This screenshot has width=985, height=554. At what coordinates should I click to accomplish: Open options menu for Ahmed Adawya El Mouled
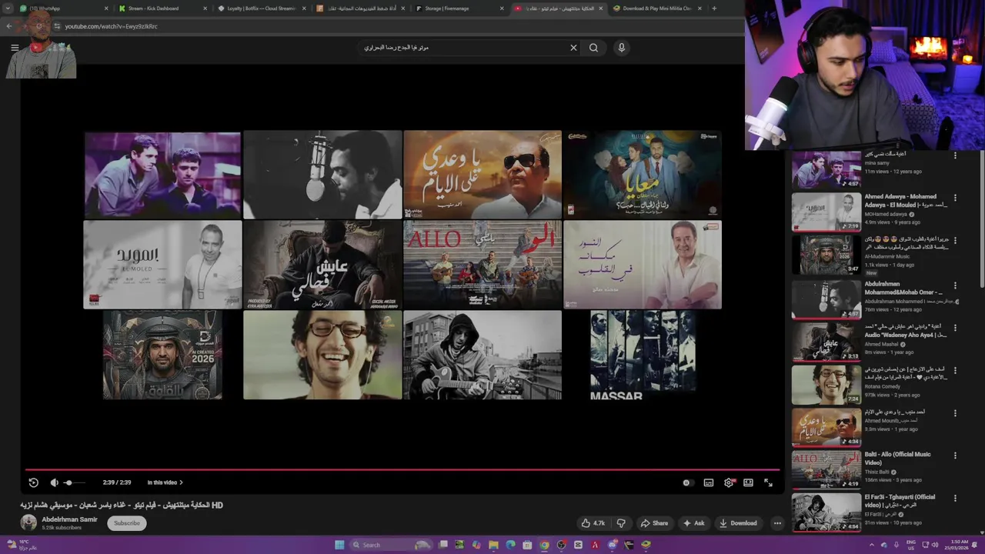[955, 199]
